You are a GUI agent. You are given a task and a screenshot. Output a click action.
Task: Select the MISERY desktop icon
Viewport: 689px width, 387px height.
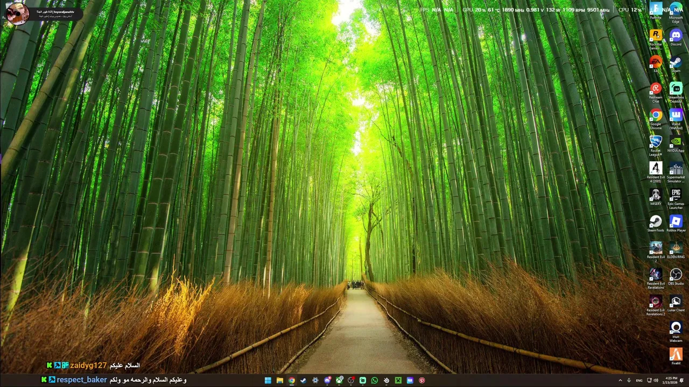656,197
